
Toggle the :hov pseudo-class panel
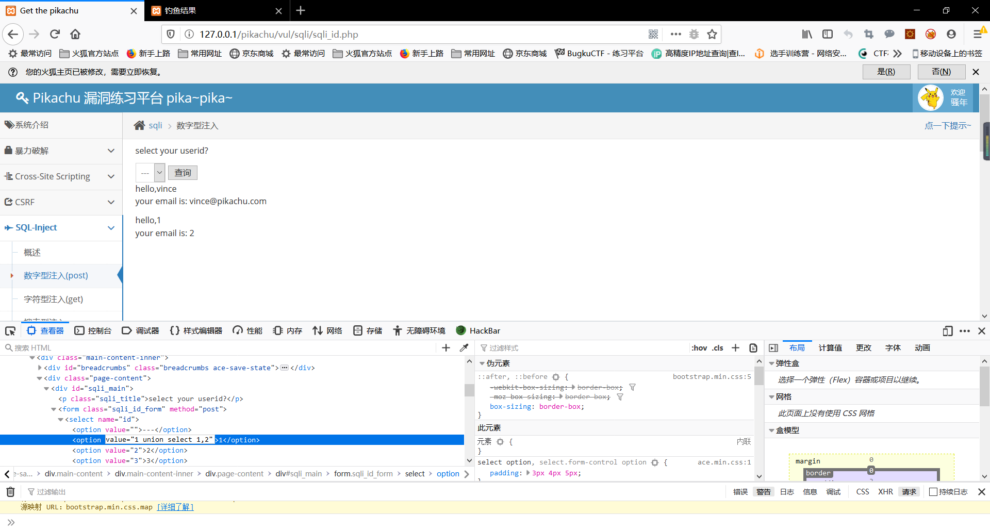[x=699, y=348]
